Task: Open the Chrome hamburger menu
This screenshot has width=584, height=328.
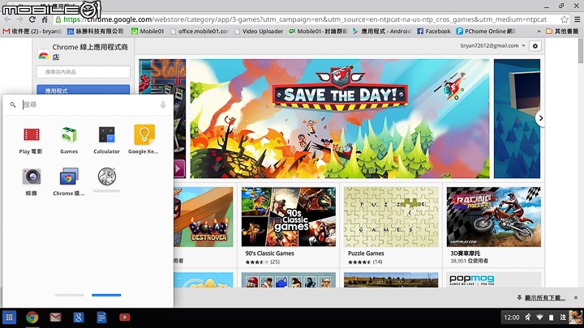Action: (x=577, y=19)
